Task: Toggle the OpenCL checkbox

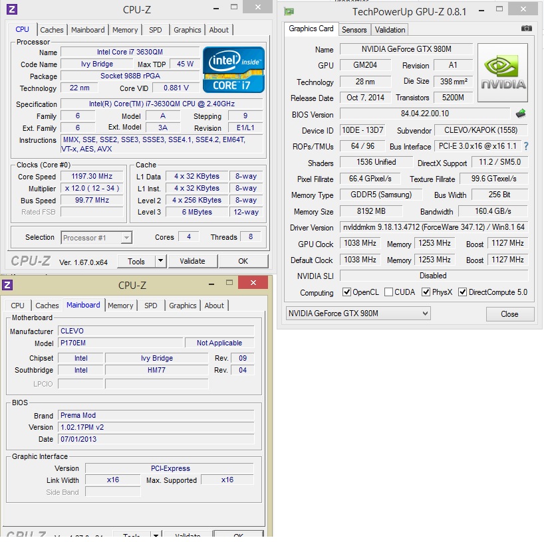Action: click(346, 292)
